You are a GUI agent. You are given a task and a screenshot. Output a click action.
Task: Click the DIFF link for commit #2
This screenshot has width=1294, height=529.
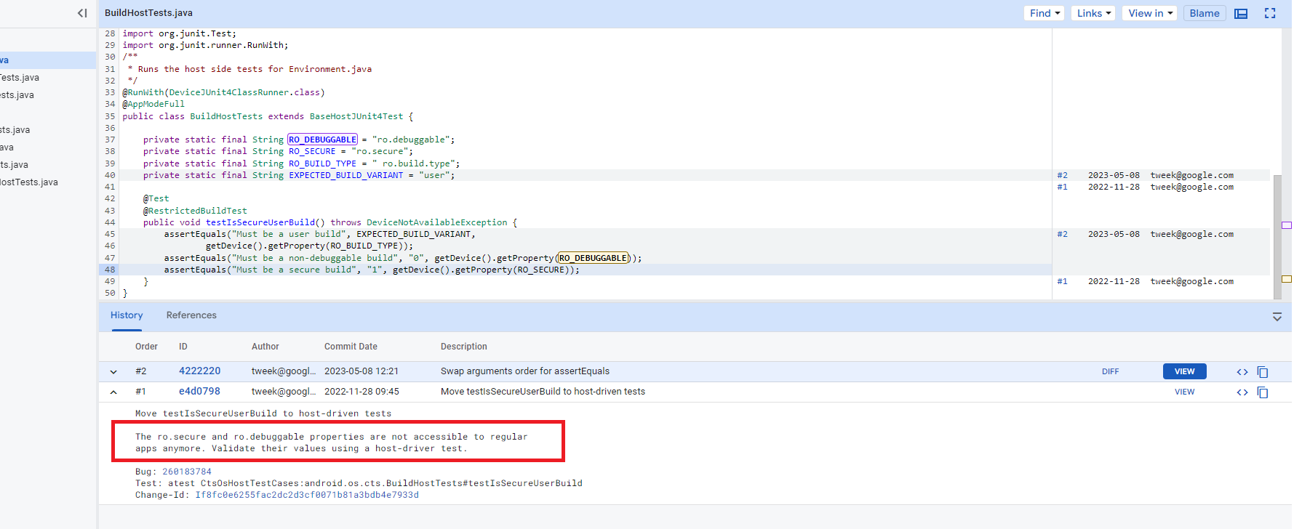pos(1110,372)
